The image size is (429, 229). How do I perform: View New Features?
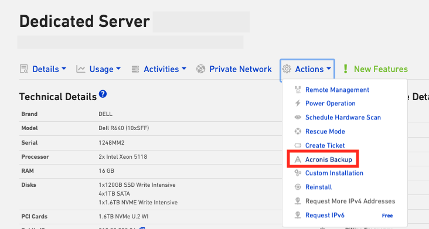(x=380, y=69)
